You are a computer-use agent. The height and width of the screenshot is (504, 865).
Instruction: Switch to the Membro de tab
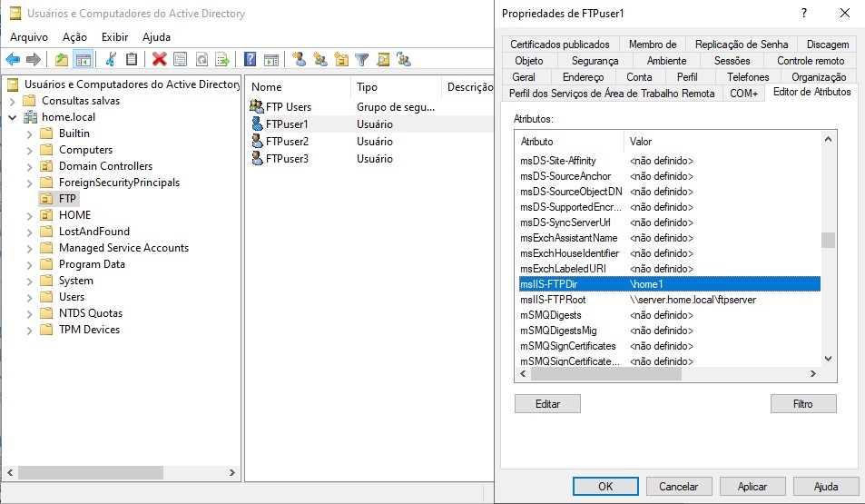click(x=652, y=44)
